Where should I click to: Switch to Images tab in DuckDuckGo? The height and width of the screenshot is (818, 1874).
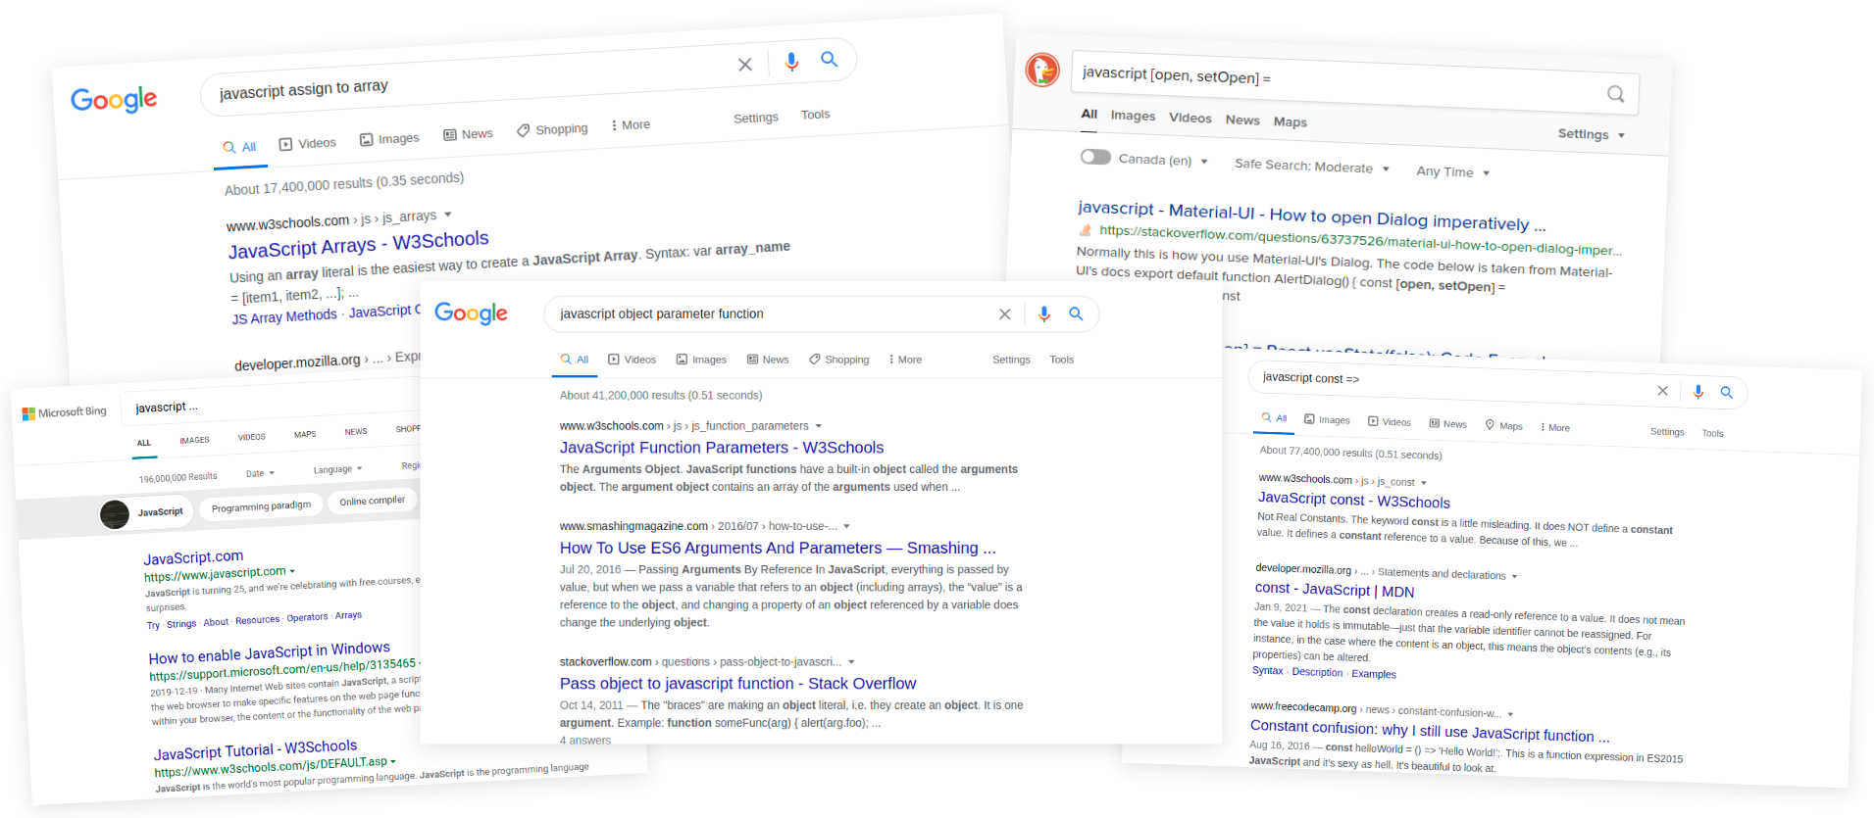1133,116
